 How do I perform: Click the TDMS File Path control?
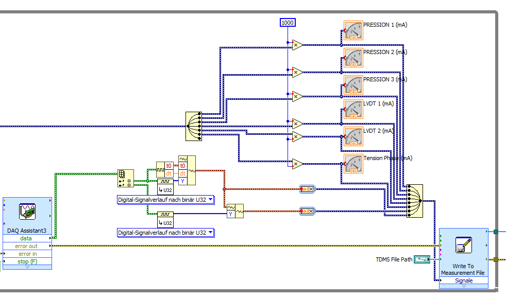click(x=423, y=259)
